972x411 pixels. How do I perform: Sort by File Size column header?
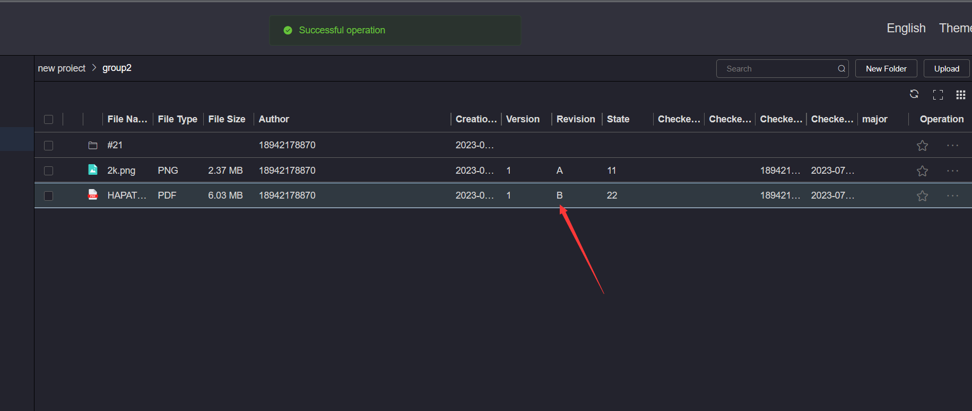(227, 119)
